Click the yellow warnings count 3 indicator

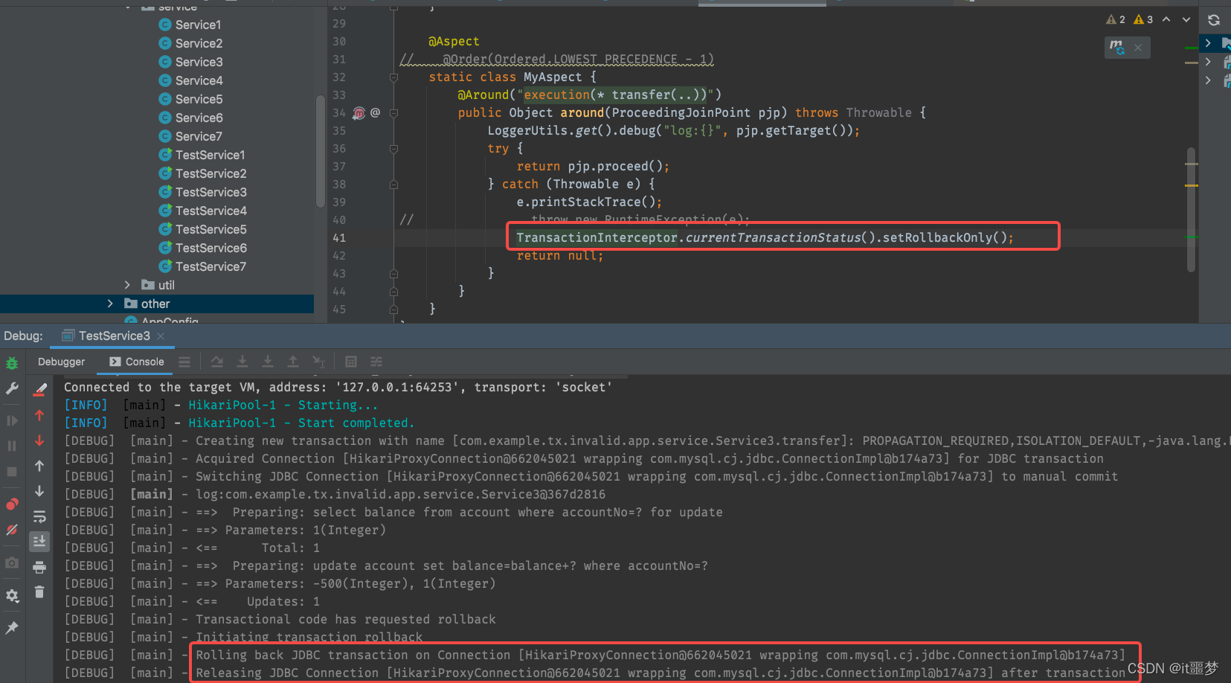[x=1143, y=19]
